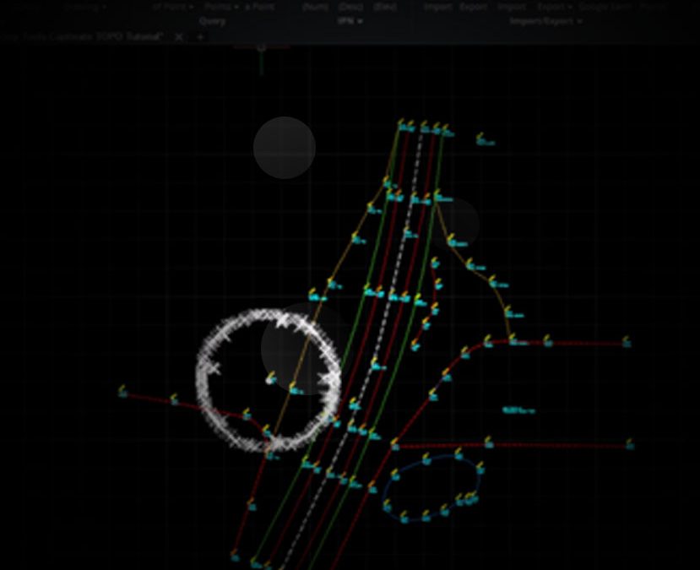Screen dimensions: 700x570
Task: Expand the IPN panel dropdown
Action: tap(349, 21)
